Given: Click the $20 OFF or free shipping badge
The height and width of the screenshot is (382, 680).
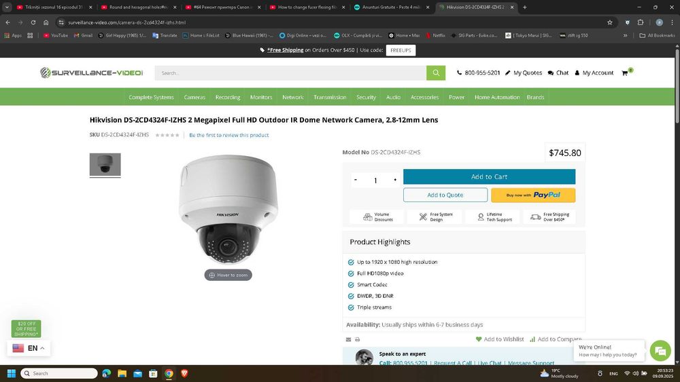Looking at the screenshot, I should 26,329.
